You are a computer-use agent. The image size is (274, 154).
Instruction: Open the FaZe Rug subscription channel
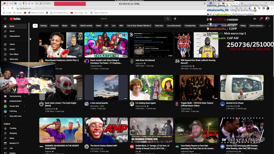15,111
